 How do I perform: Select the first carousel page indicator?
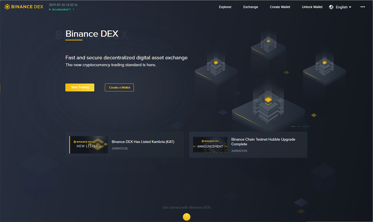pyautogui.click(x=293, y=127)
